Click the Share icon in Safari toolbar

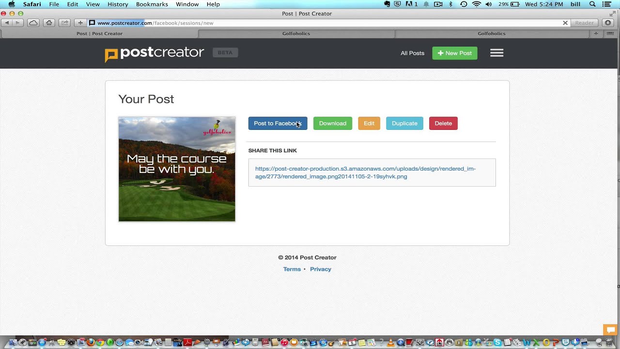click(x=64, y=23)
